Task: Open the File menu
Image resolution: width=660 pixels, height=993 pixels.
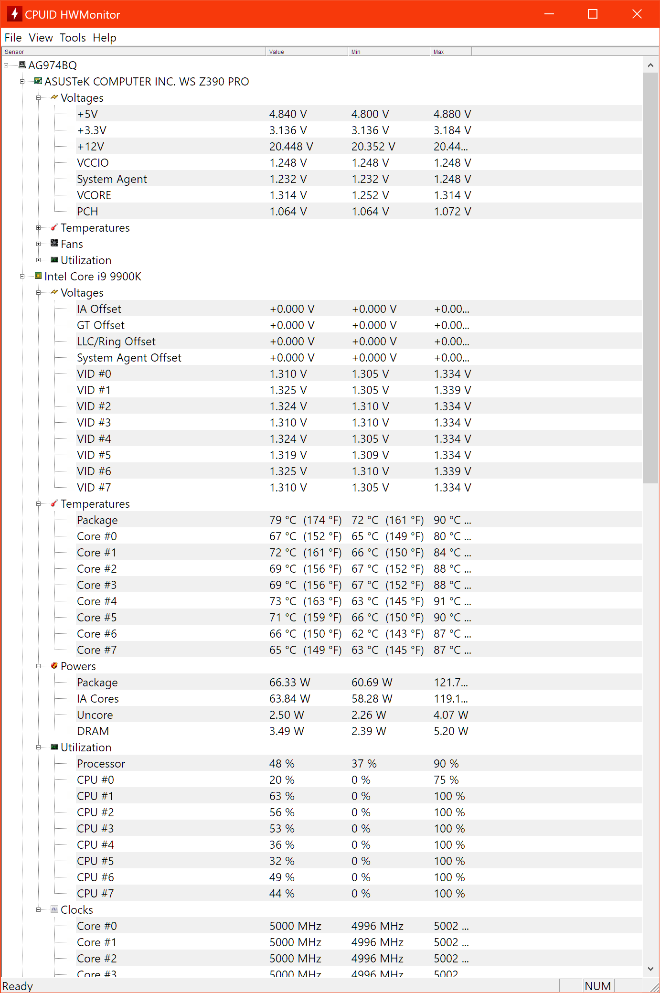Action: coord(13,38)
